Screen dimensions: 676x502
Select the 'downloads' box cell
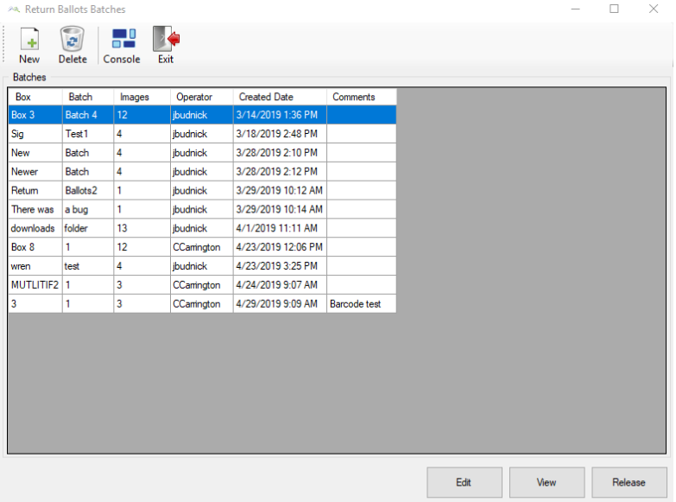35,228
